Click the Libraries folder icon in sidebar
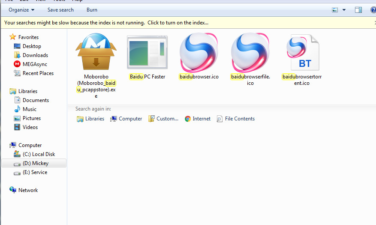 coord(13,91)
